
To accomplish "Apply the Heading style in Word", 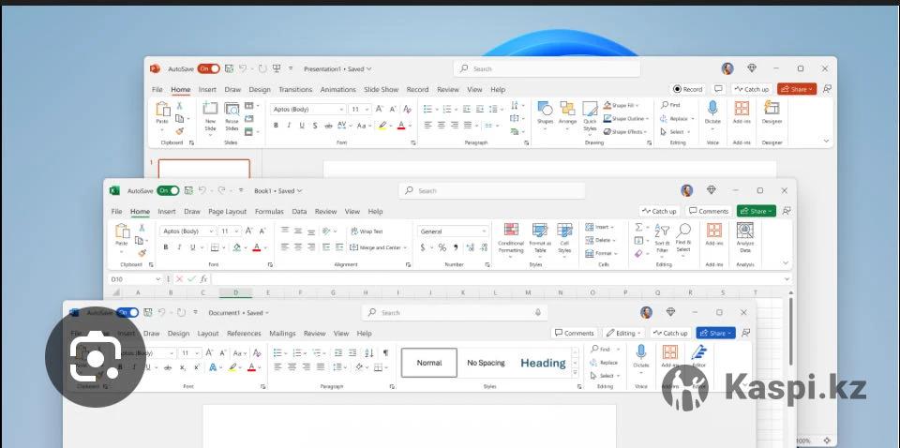I will coord(543,363).
